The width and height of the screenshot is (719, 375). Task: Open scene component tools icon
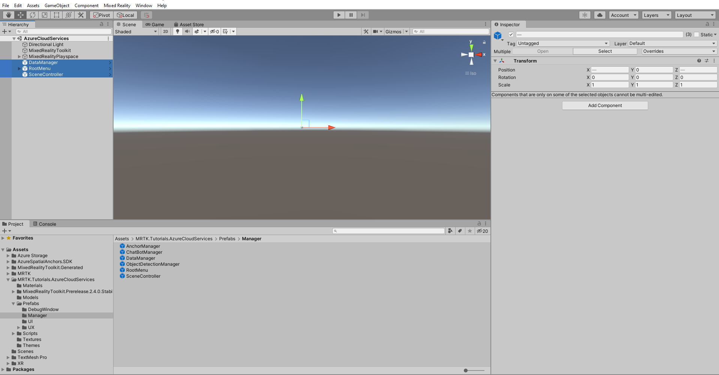pyautogui.click(x=366, y=31)
